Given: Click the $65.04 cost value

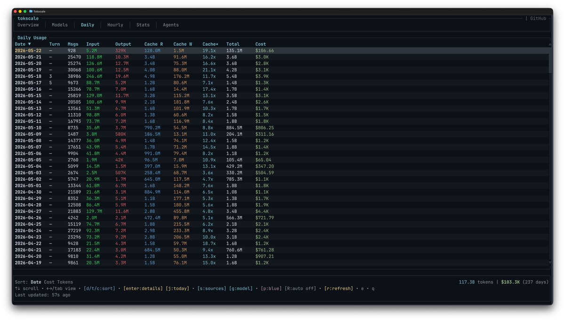Looking at the screenshot, I should click(263, 160).
